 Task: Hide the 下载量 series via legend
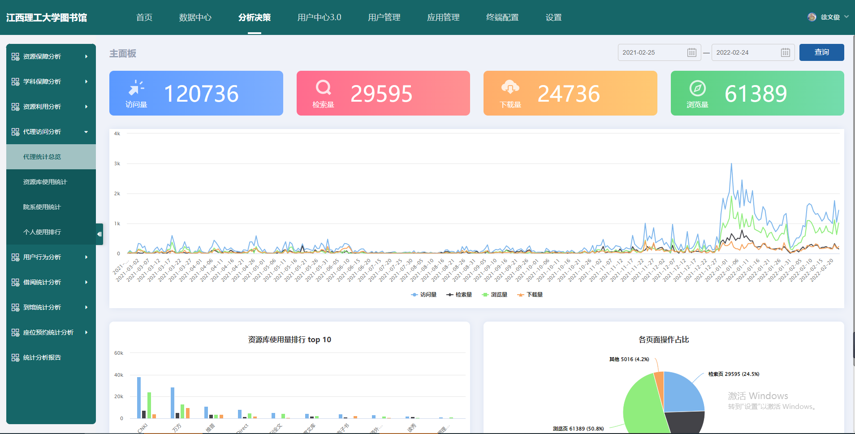(530, 295)
